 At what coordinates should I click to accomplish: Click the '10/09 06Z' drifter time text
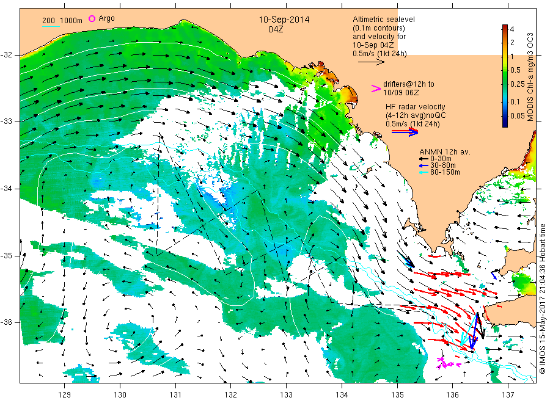pos(400,93)
